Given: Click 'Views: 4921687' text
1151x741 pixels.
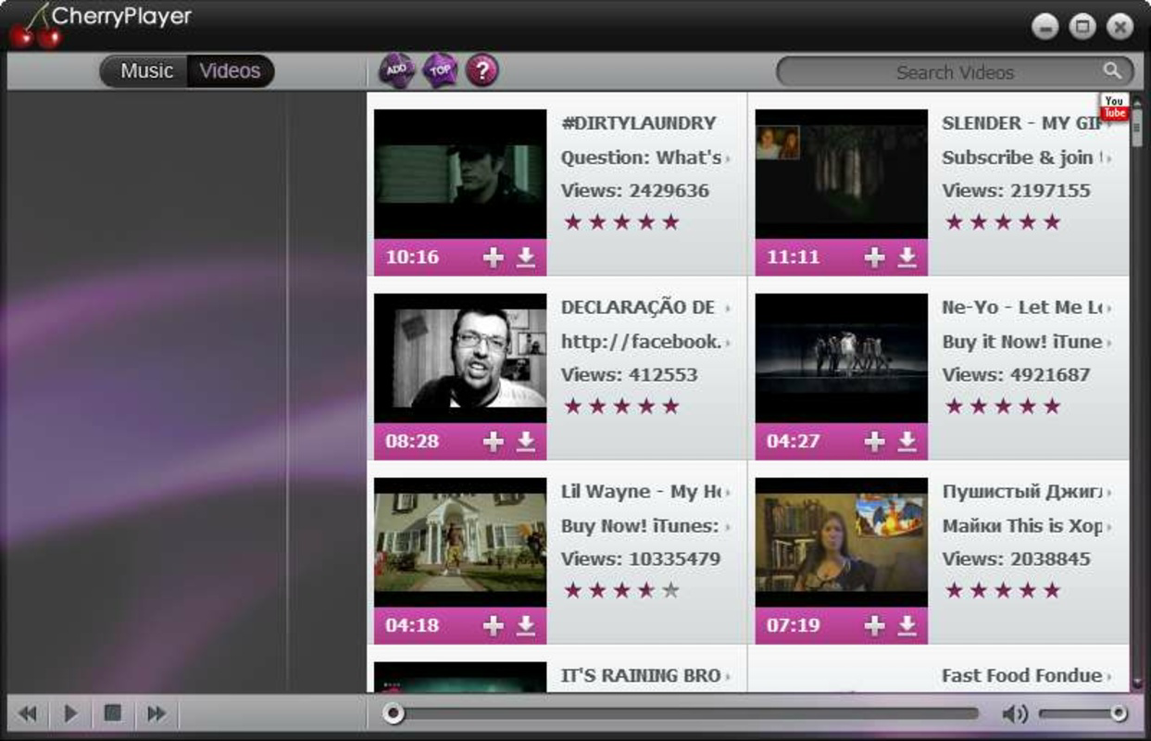Looking at the screenshot, I should [1016, 375].
